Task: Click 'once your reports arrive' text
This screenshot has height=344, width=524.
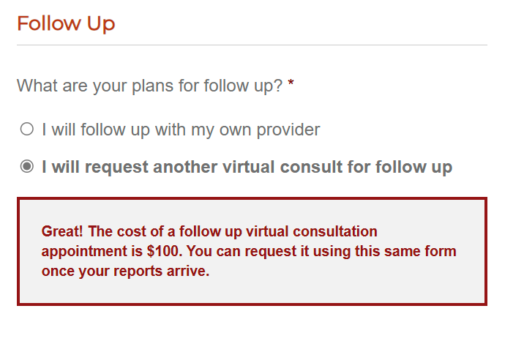Action: click(x=126, y=271)
